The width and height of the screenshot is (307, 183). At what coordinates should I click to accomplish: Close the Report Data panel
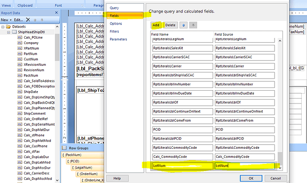(57, 13)
